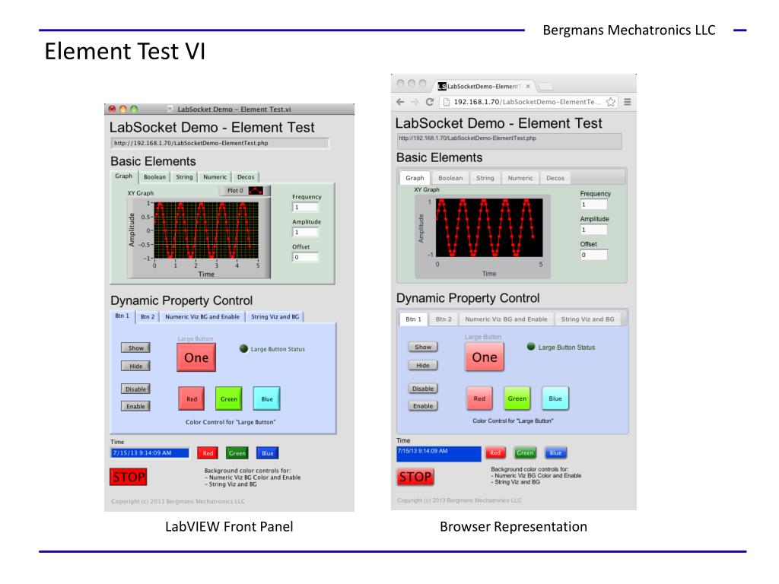Choose large Green color button in LabVIEW panel
Viewport: 779px width, 584px height.
pyautogui.click(x=228, y=398)
